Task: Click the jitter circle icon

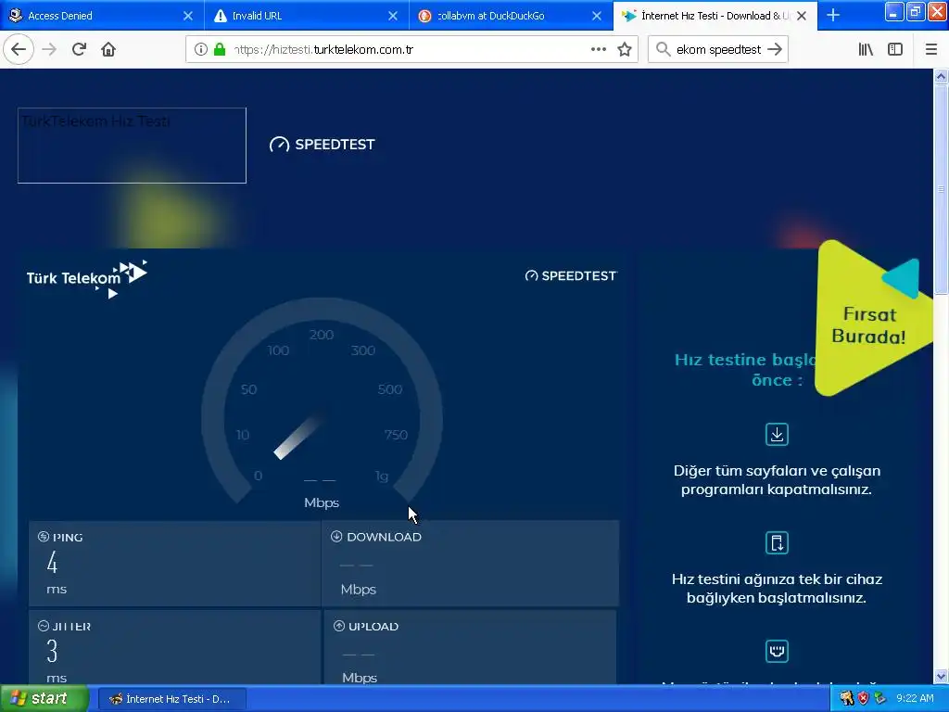Action: point(44,626)
